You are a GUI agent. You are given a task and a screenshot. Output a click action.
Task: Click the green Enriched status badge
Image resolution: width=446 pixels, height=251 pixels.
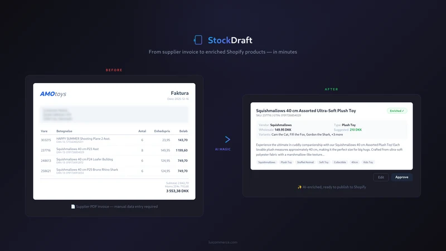[x=397, y=110]
